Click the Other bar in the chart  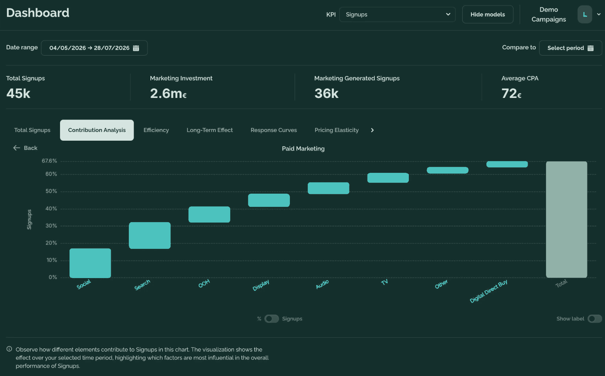point(448,170)
